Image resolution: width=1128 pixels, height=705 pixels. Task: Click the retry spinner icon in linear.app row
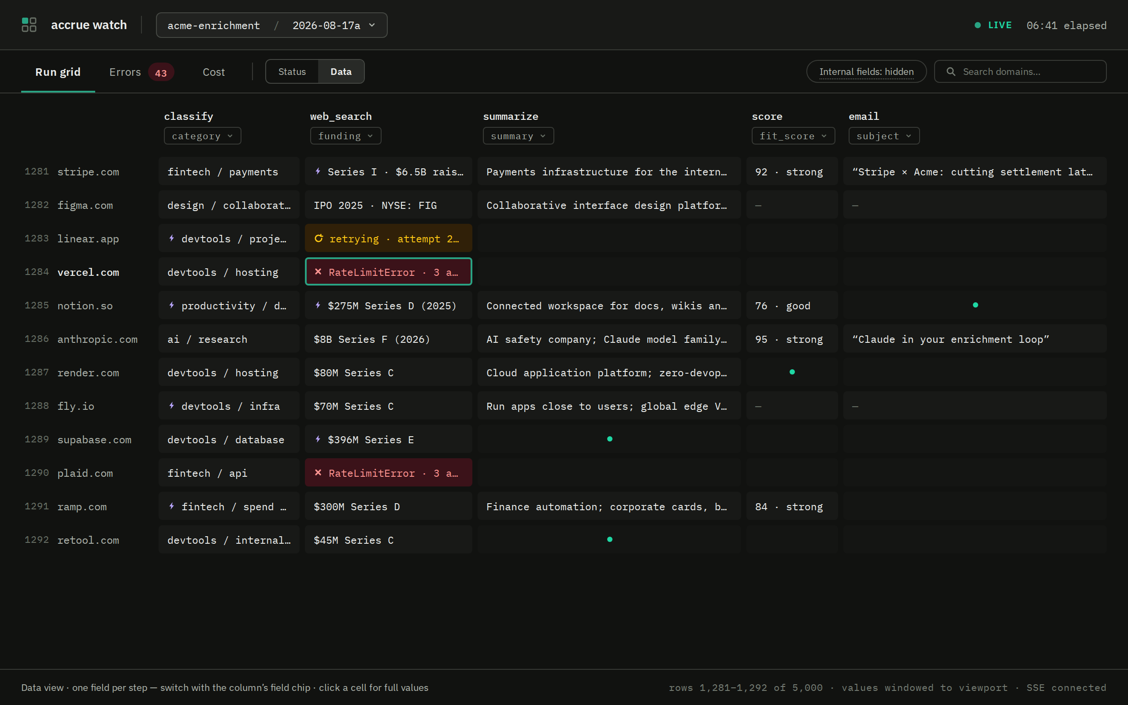point(319,238)
